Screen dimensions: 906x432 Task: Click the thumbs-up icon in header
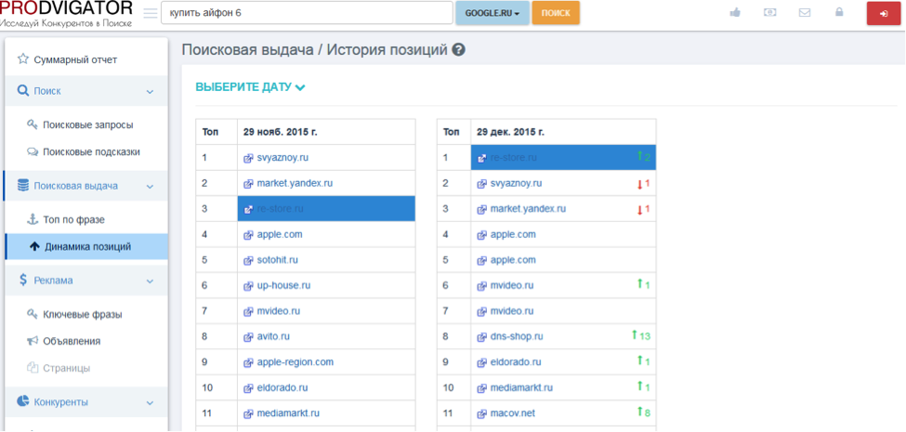click(x=735, y=13)
